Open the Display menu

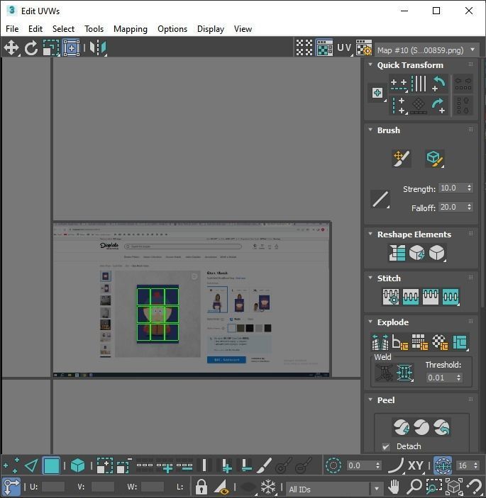pos(211,29)
